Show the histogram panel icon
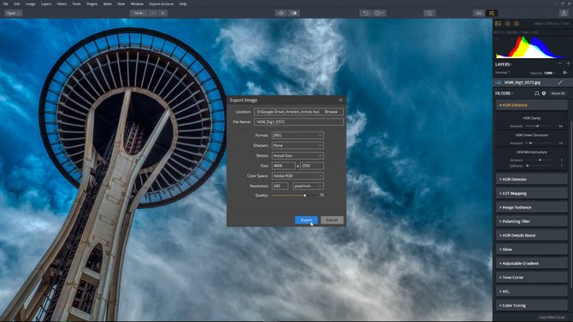Viewport: 573px width, 322px height. pyautogui.click(x=498, y=24)
